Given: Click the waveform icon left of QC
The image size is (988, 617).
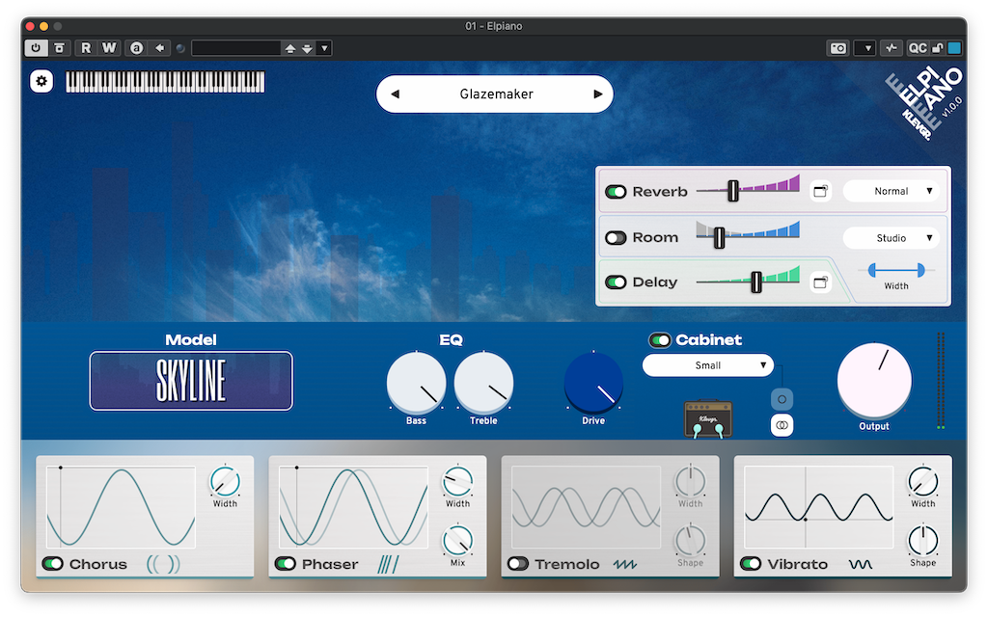Looking at the screenshot, I should point(891,48).
